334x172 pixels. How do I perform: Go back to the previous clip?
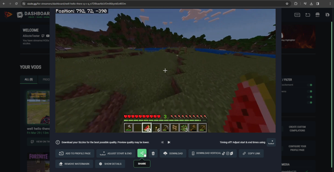pyautogui.click(x=162, y=142)
